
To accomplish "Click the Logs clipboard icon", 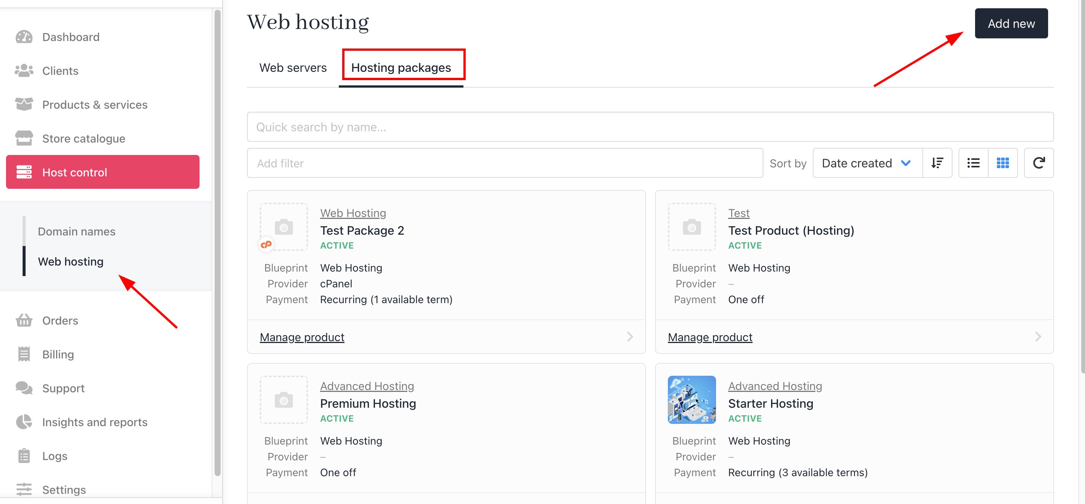I will tap(24, 455).
